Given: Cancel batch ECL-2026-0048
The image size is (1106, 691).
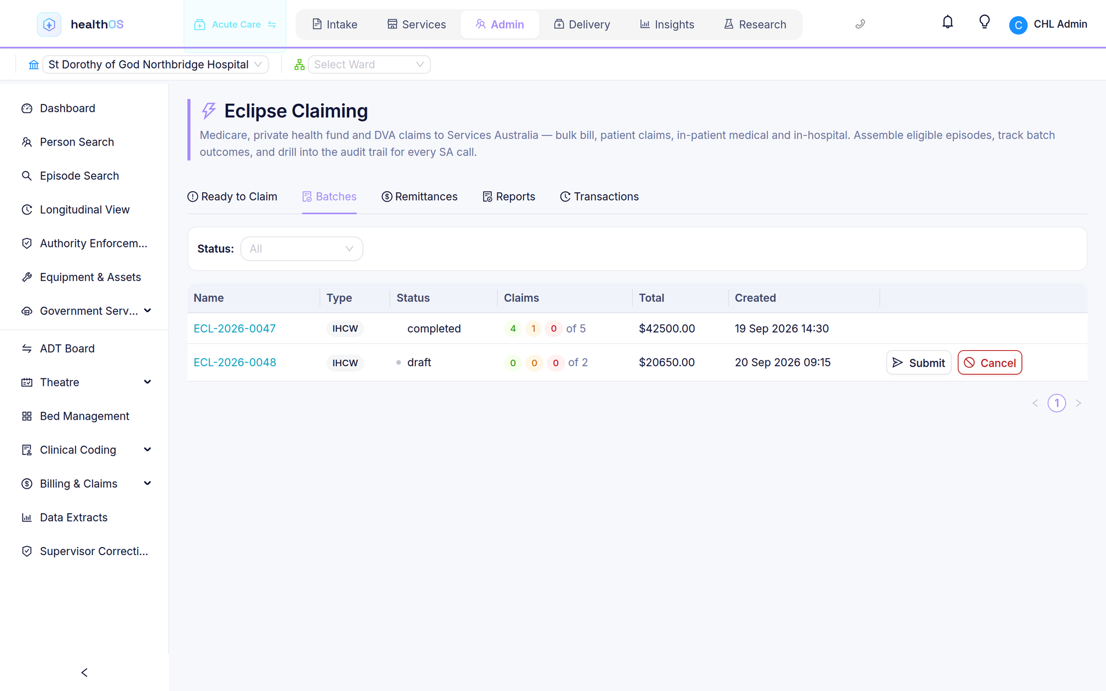Looking at the screenshot, I should pos(990,363).
